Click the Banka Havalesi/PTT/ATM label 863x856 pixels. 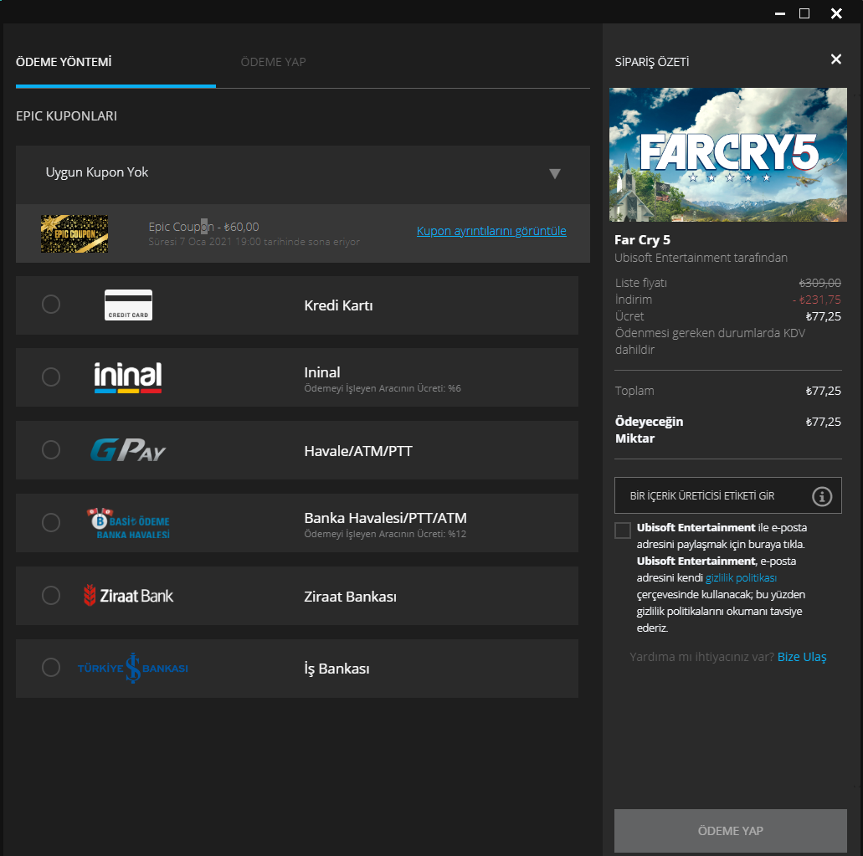pos(385,518)
